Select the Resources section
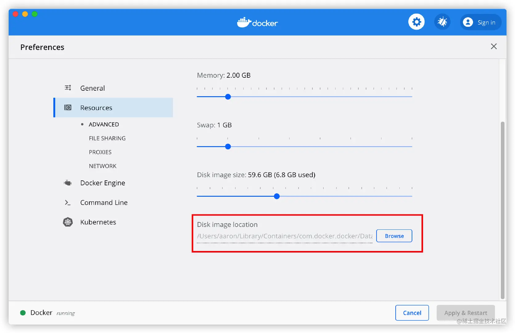Screen dimensions: 515x333 (113, 108)
